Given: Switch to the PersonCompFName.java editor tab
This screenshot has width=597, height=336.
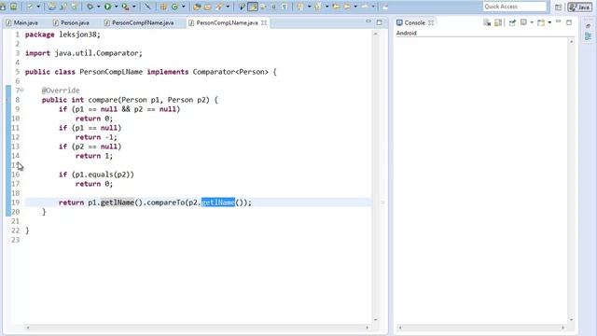Looking at the screenshot, I should tap(139, 22).
